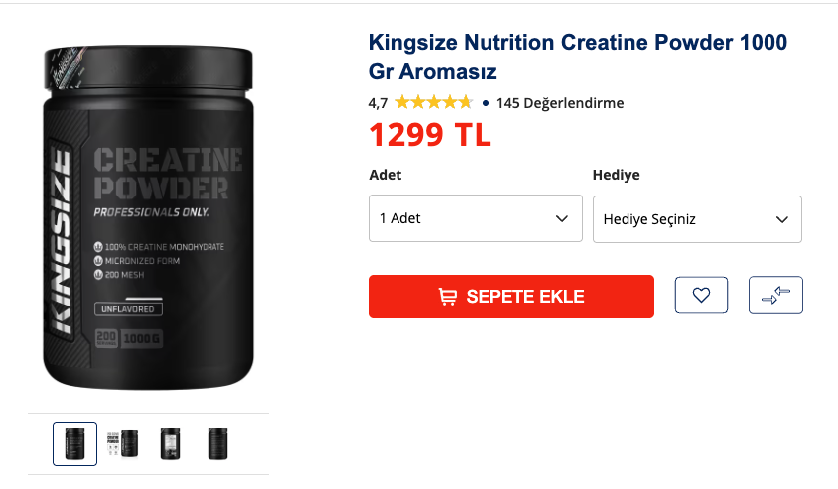Select the fourth product thumbnail

click(x=217, y=443)
